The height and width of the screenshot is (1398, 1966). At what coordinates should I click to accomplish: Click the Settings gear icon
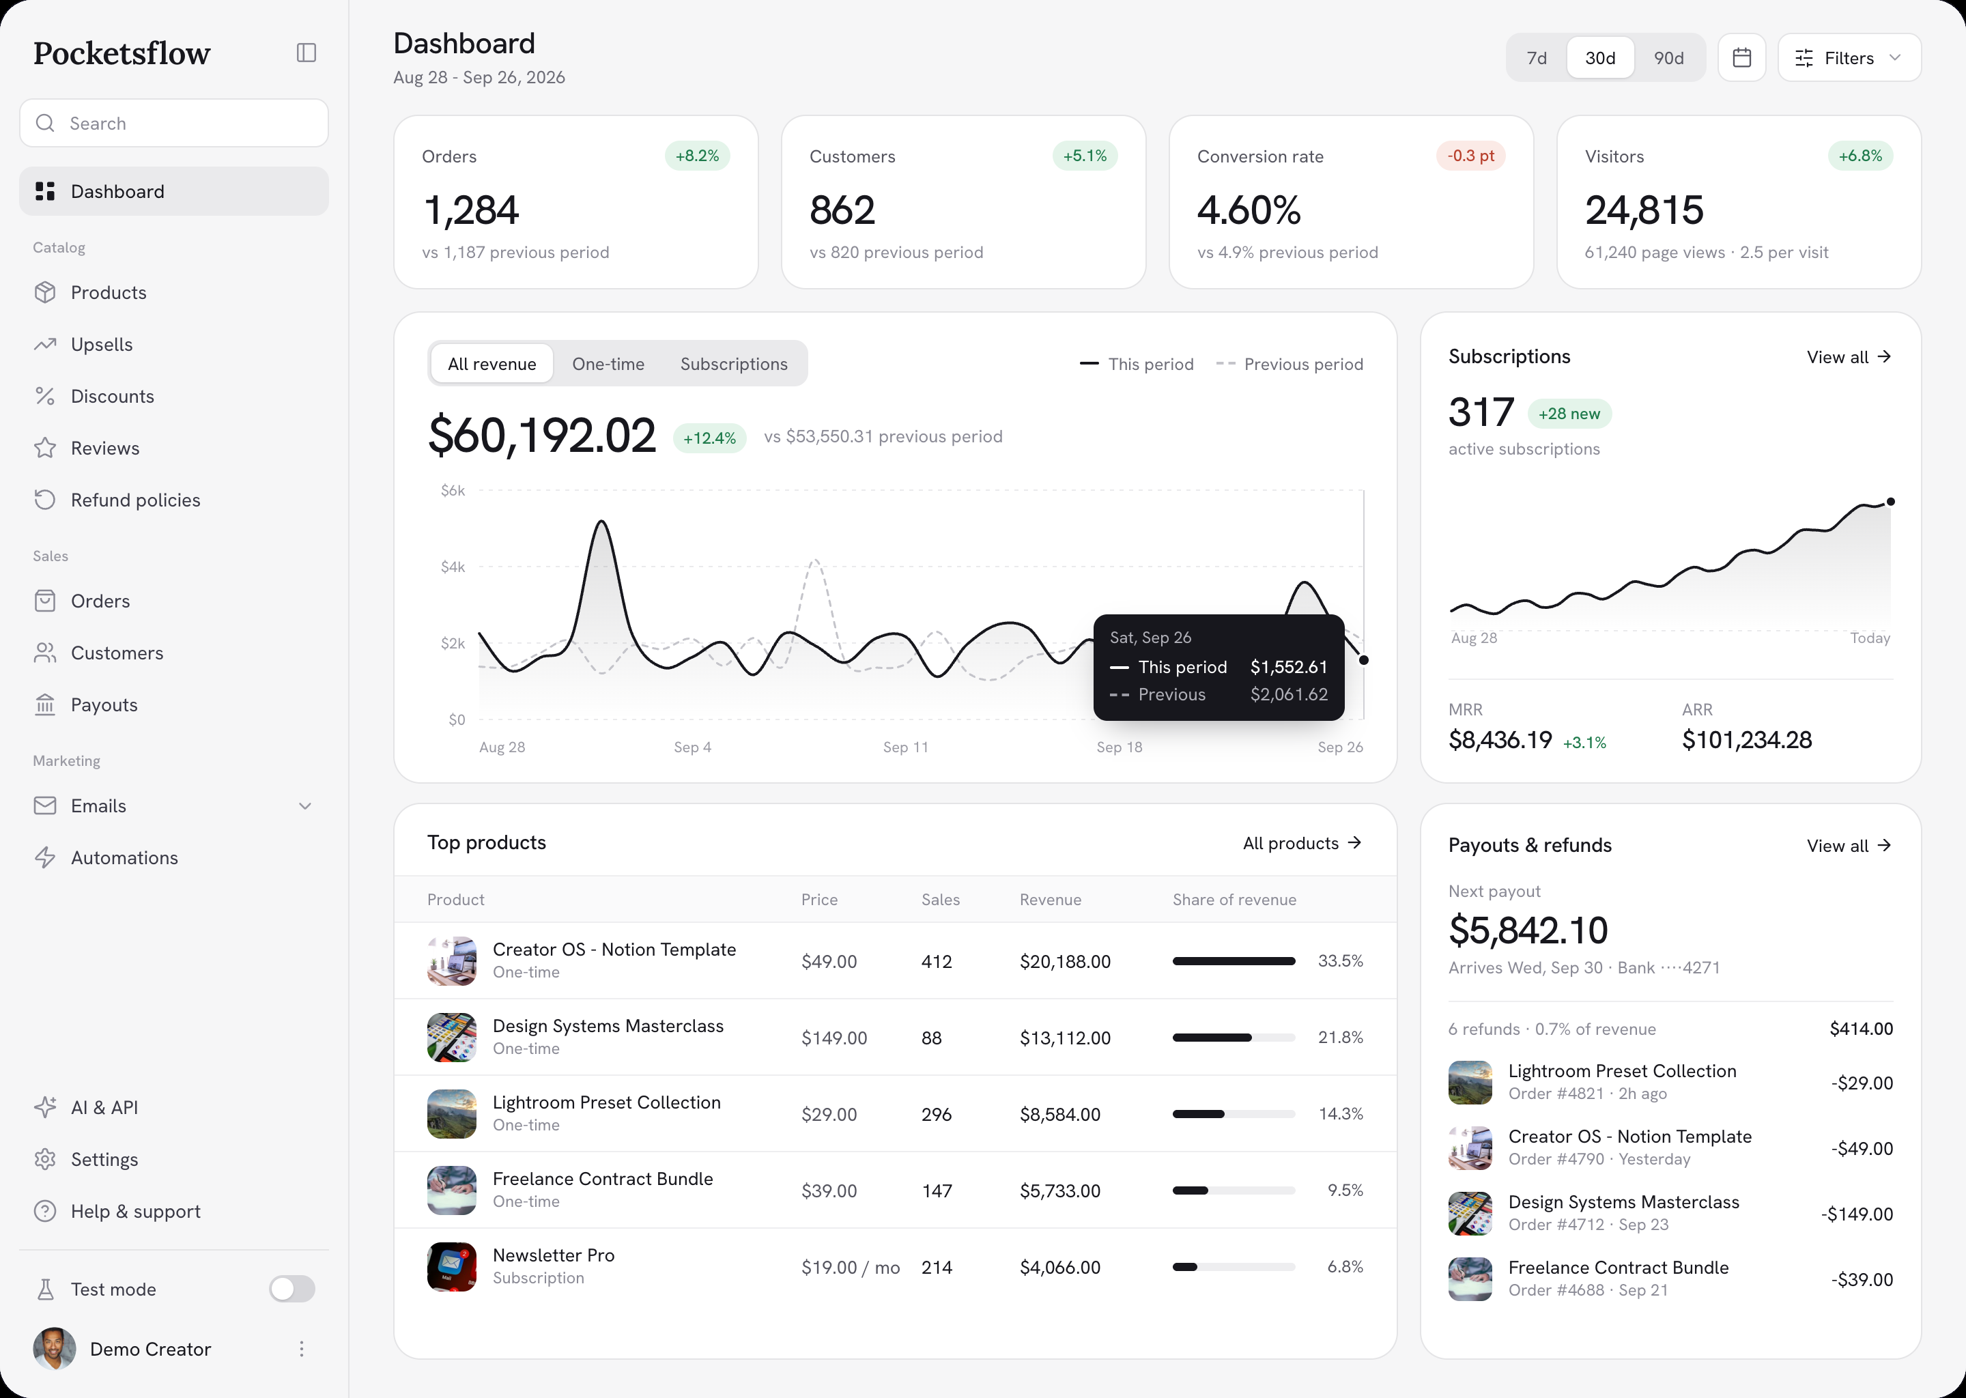coord(45,1160)
